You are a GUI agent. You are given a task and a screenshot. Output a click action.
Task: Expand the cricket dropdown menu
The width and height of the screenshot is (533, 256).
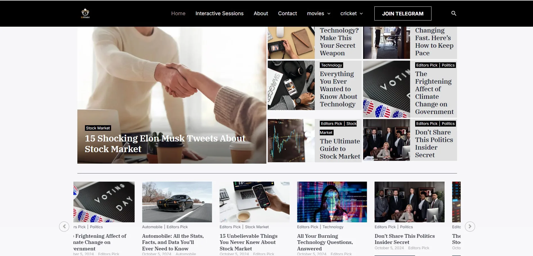pyautogui.click(x=352, y=13)
